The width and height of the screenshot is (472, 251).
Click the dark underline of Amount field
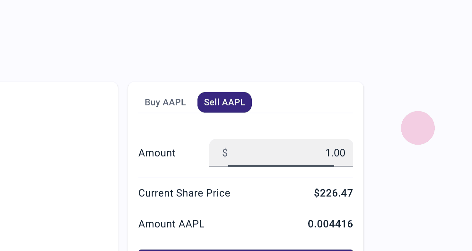281,166
